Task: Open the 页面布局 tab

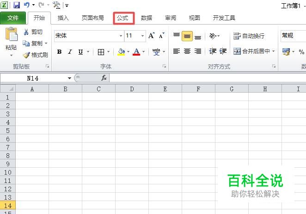Action: click(x=93, y=18)
